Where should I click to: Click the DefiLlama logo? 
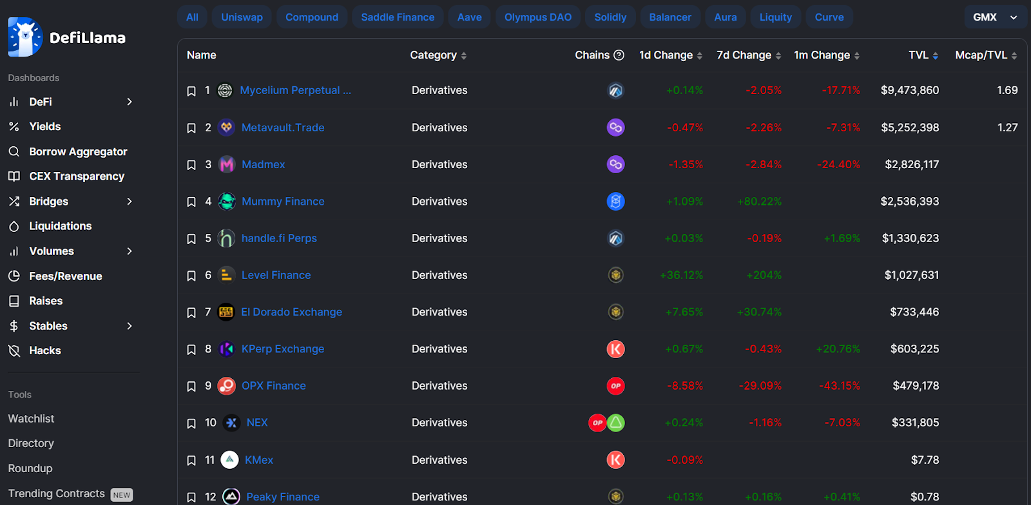[x=67, y=37]
